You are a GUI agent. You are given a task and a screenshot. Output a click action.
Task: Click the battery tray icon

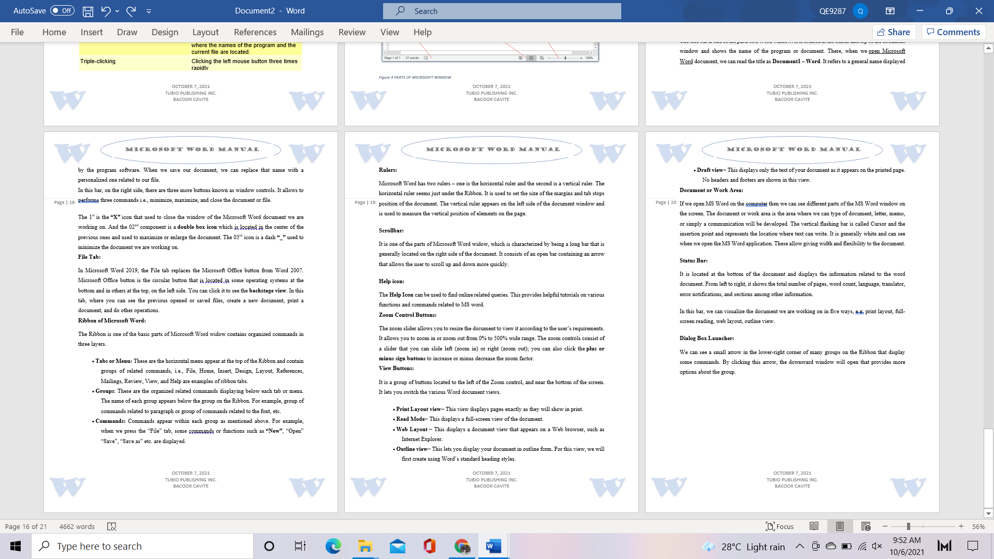click(847, 546)
